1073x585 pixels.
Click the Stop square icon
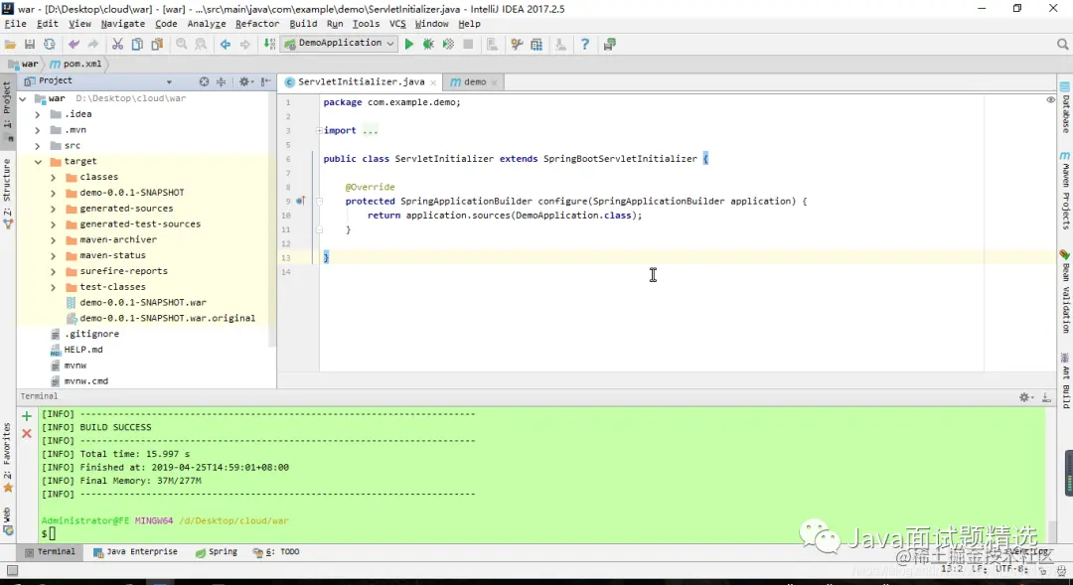tap(468, 45)
